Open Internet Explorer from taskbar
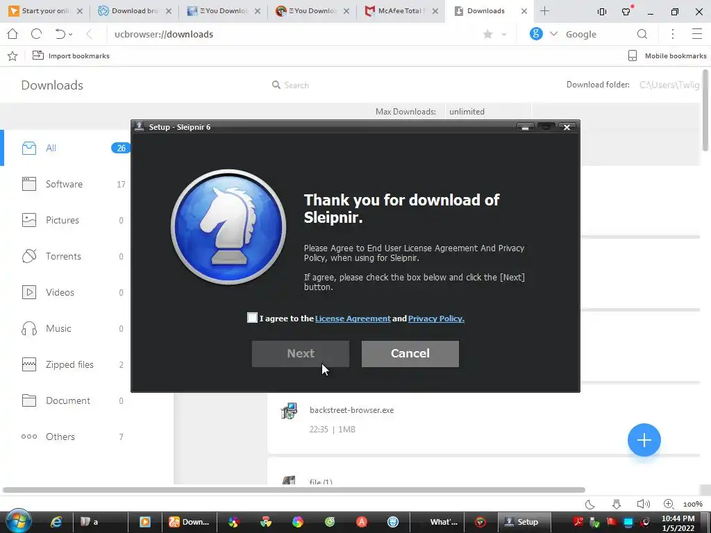This screenshot has height=533, width=711. (x=56, y=522)
